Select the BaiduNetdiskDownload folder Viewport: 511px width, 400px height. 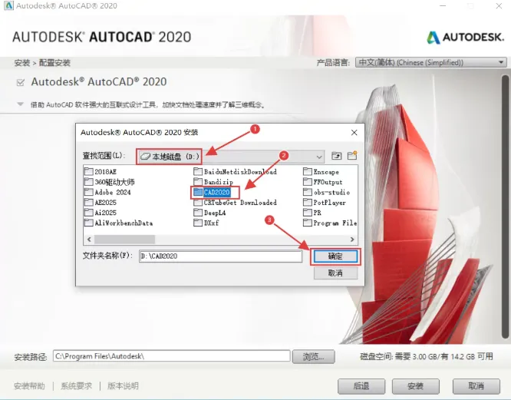[x=236, y=171]
